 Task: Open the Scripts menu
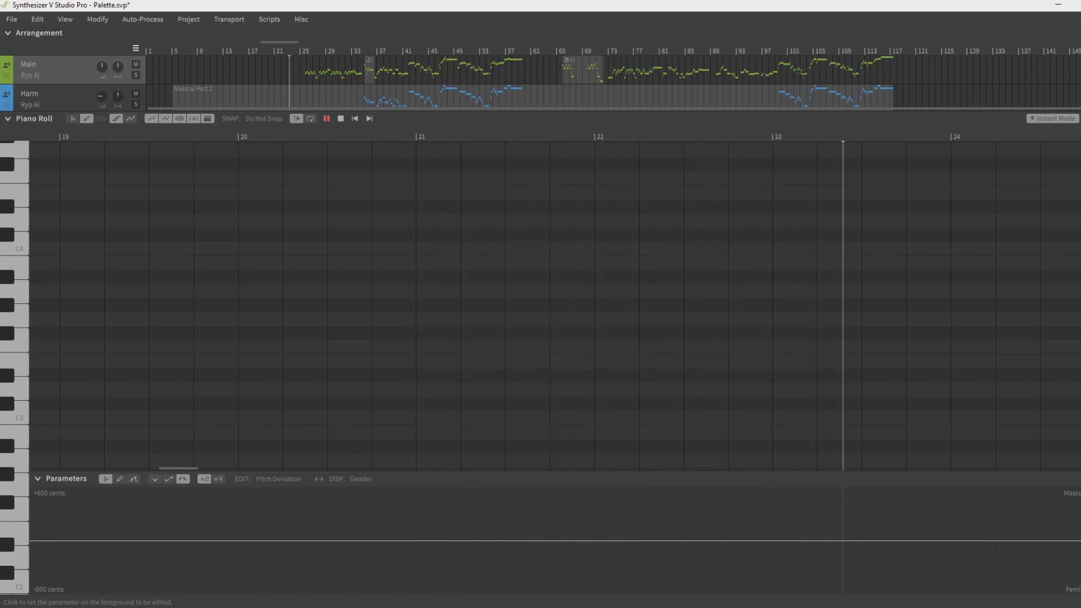269,19
